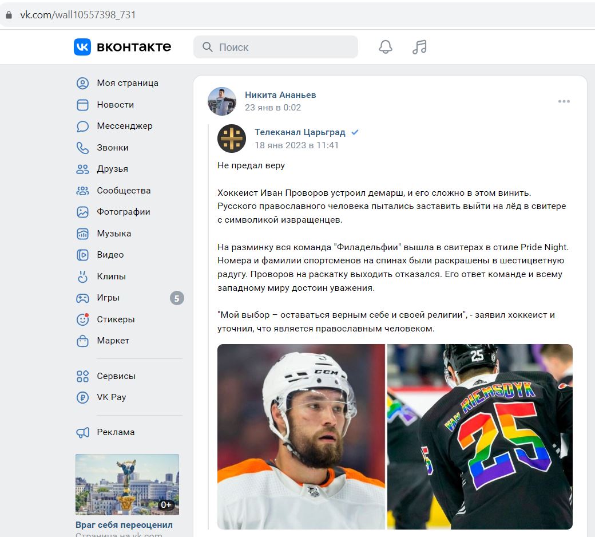Click the search magnifier icon
The width and height of the screenshot is (595, 537).
[207, 47]
